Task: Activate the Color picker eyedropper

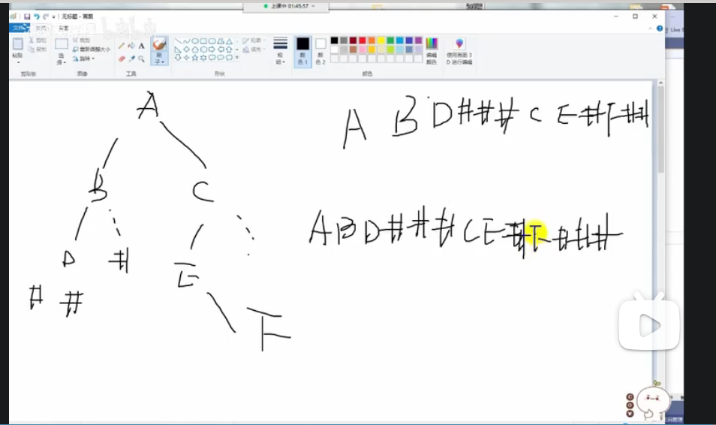Action: (131, 59)
